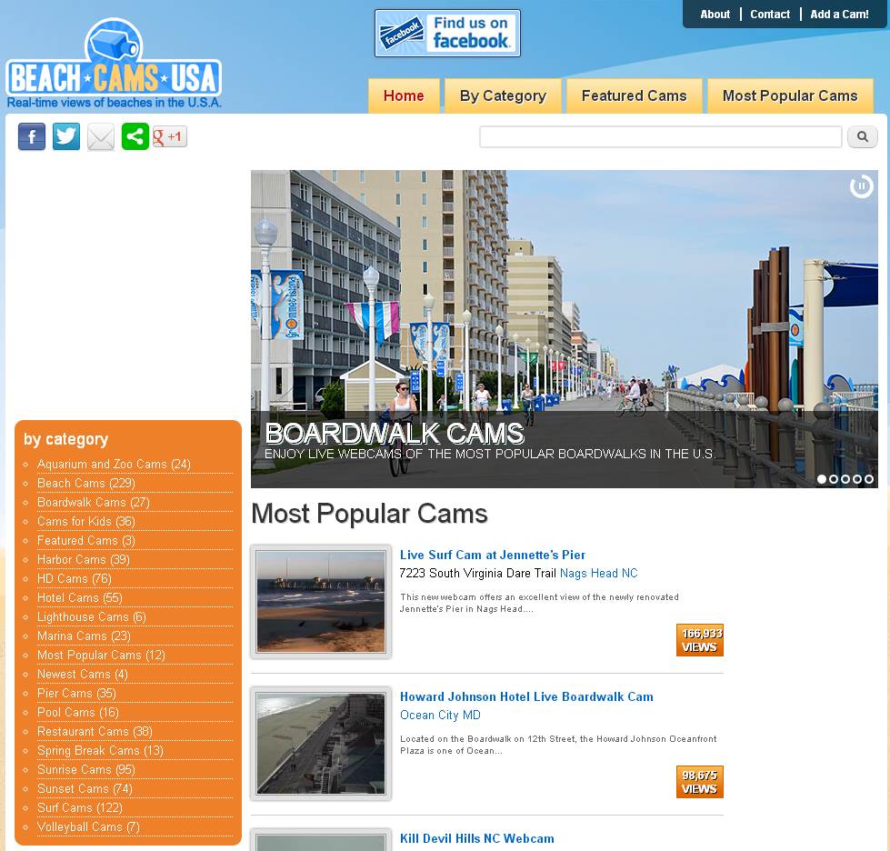Open Sunset Cams category

(x=85, y=789)
